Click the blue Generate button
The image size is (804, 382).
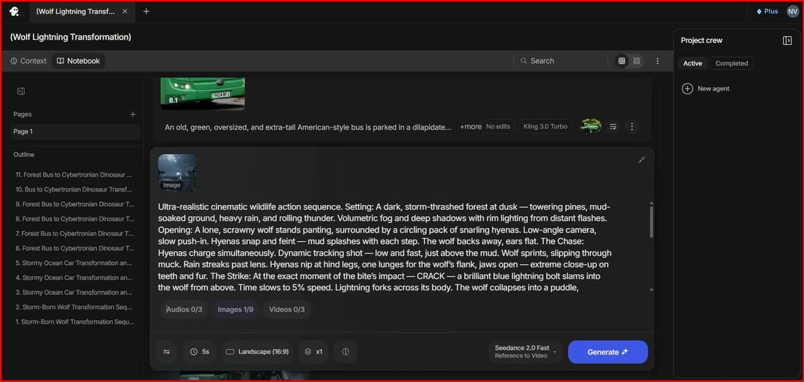tap(608, 352)
